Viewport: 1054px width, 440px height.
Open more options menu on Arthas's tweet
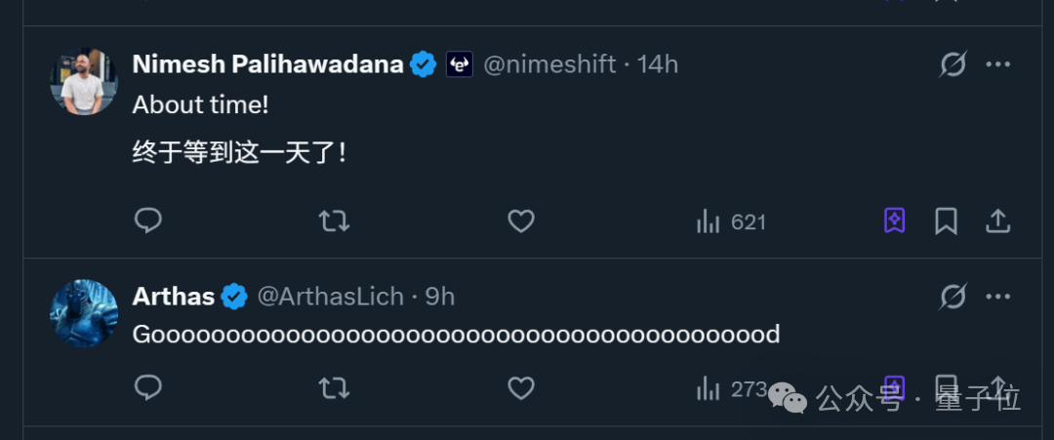[x=997, y=297]
